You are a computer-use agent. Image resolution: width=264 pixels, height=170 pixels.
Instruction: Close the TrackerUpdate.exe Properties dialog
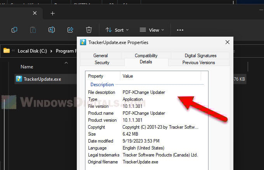coord(227,42)
